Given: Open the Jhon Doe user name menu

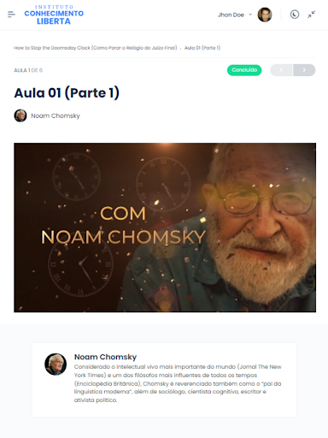Looking at the screenshot, I should pyautogui.click(x=231, y=15).
